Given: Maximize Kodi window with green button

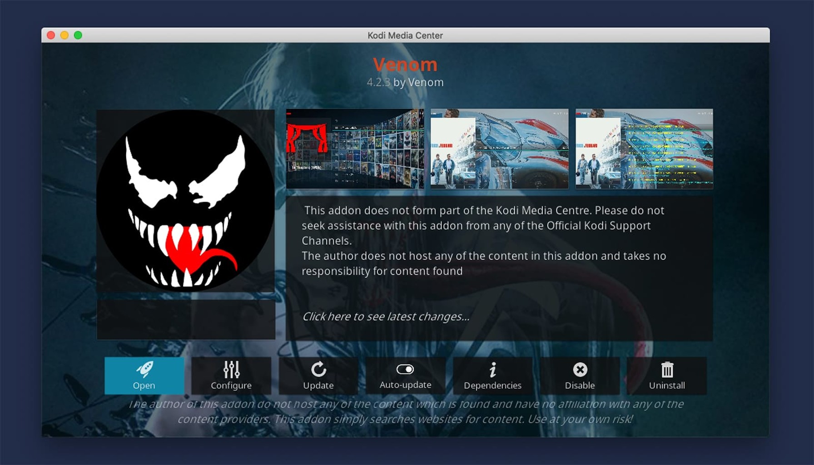Looking at the screenshot, I should pyautogui.click(x=78, y=35).
